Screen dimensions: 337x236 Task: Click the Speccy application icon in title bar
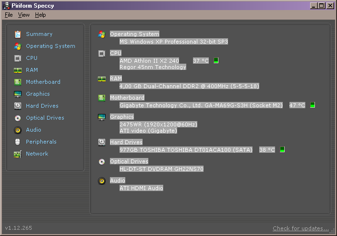click(x=6, y=6)
